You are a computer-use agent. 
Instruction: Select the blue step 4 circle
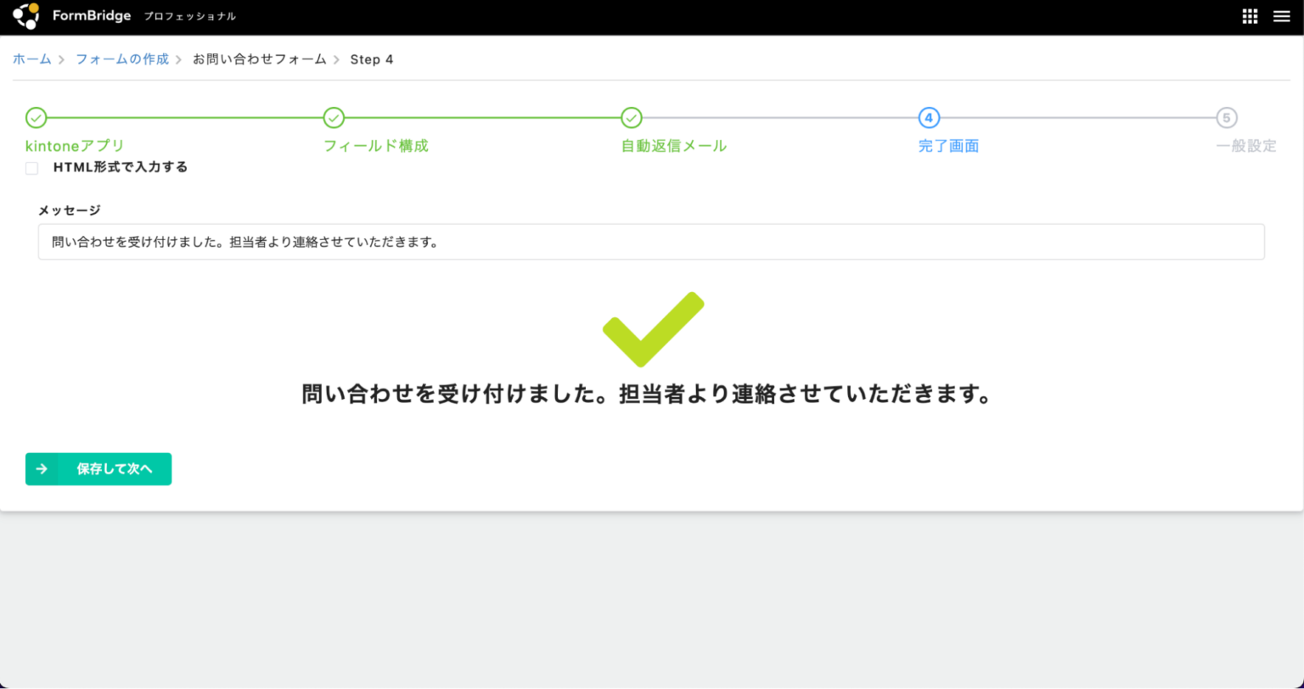pos(929,118)
